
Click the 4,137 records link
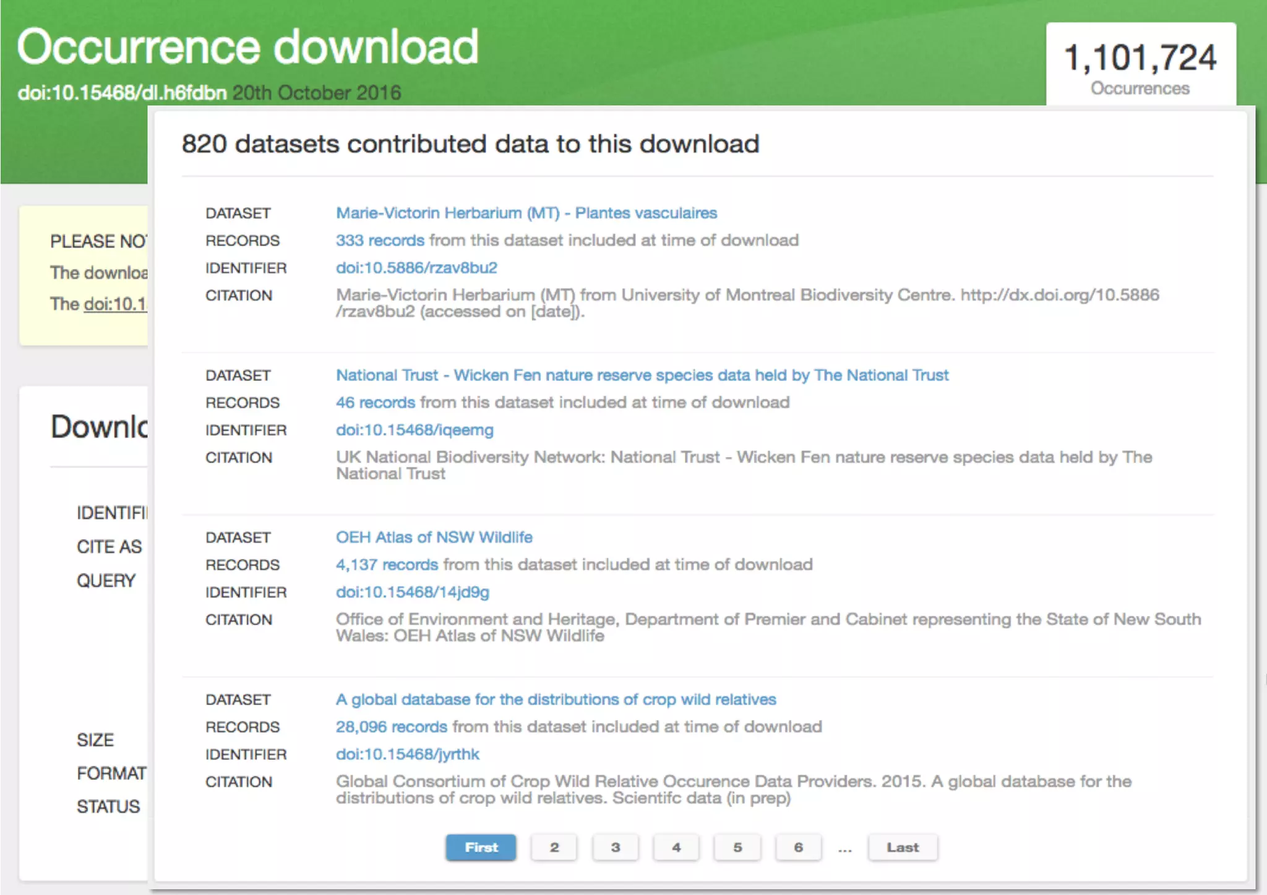pos(387,565)
